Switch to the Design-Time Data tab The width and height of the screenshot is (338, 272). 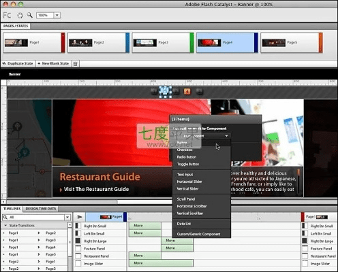coord(41,209)
